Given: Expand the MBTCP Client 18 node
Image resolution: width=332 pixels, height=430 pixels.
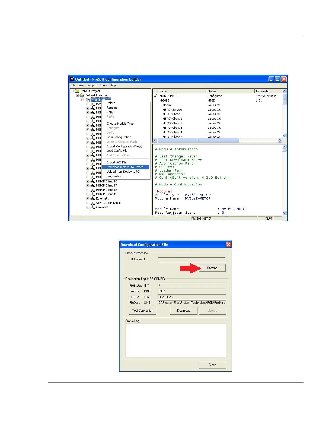Looking at the screenshot, I should (x=88, y=190).
